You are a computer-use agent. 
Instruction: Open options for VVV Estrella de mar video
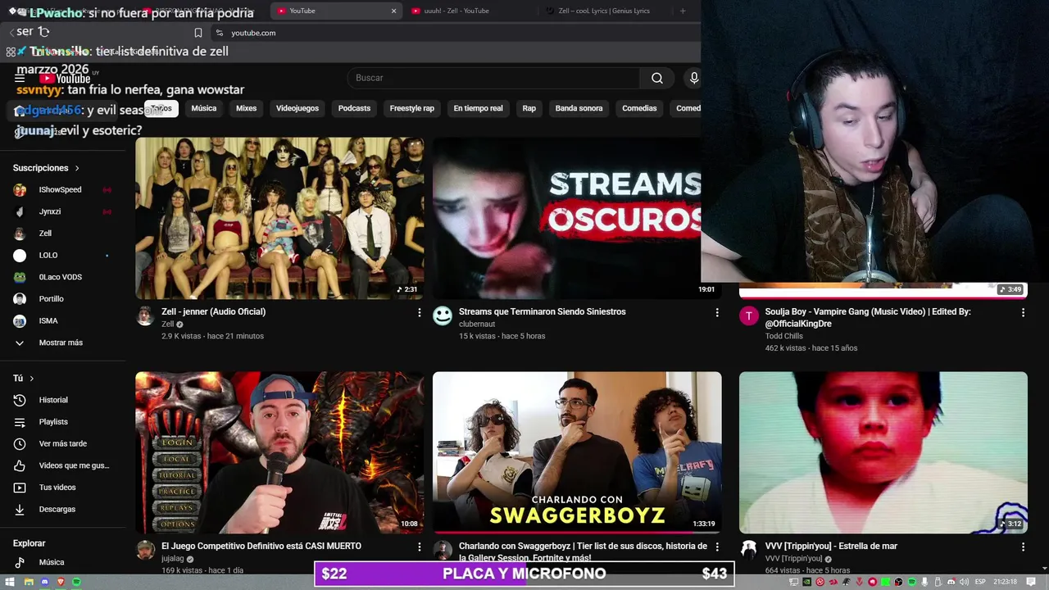(x=1023, y=547)
